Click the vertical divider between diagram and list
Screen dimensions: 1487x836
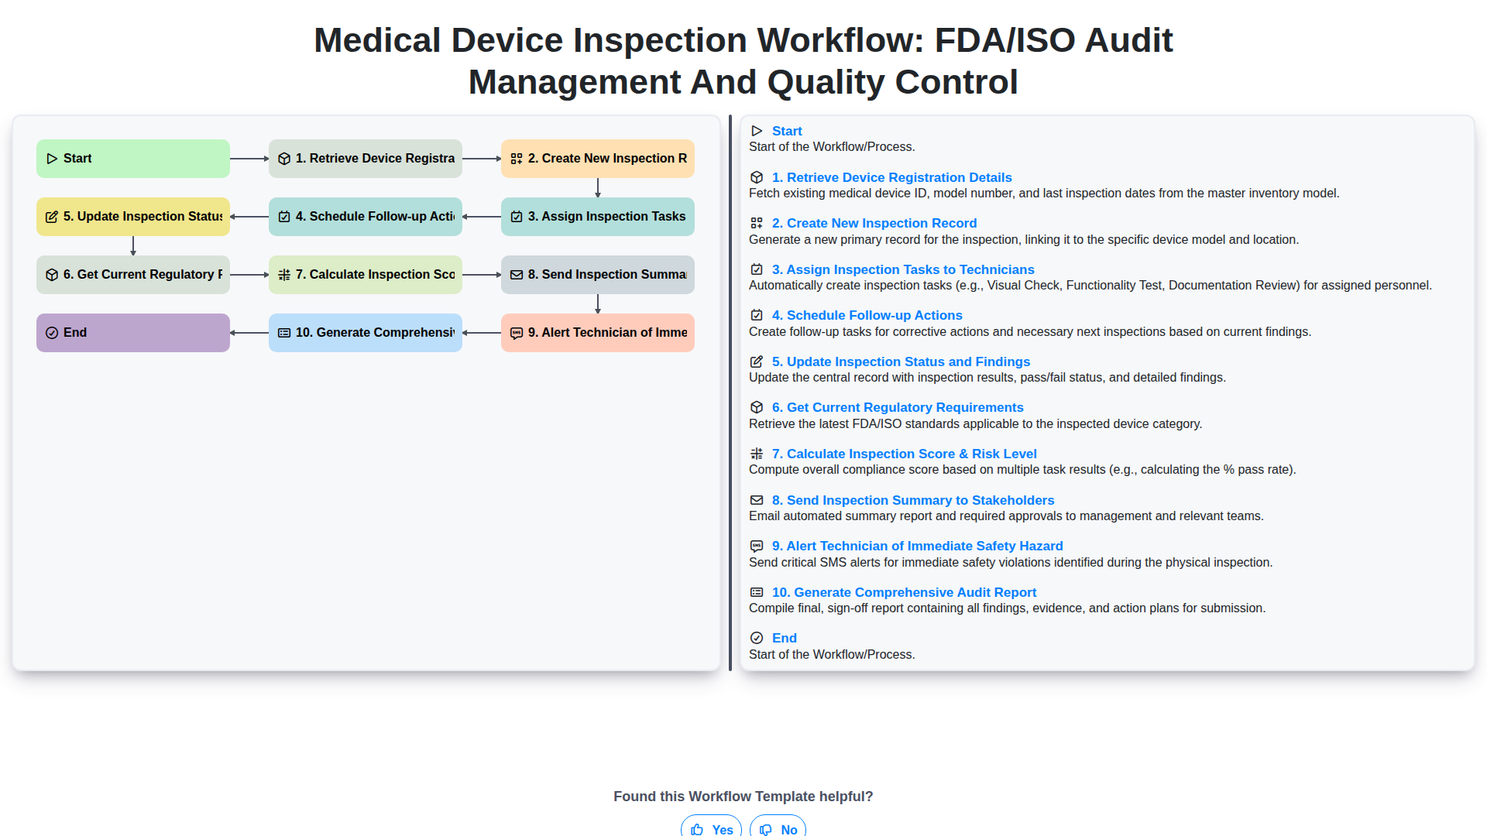click(x=730, y=393)
